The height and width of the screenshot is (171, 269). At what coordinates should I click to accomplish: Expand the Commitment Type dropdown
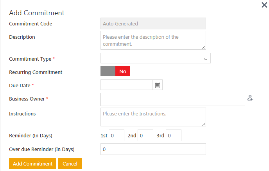click(x=156, y=59)
